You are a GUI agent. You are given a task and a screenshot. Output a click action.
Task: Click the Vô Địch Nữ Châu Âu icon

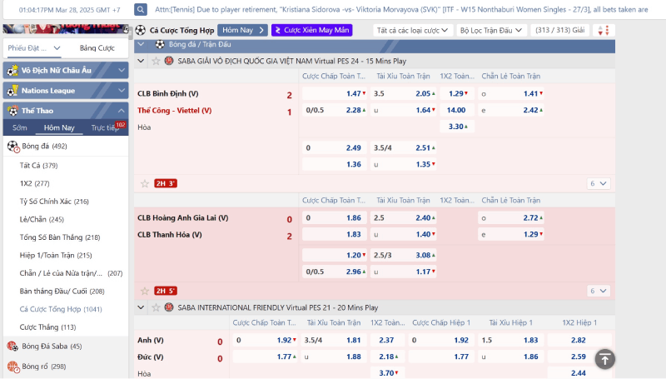(12, 71)
